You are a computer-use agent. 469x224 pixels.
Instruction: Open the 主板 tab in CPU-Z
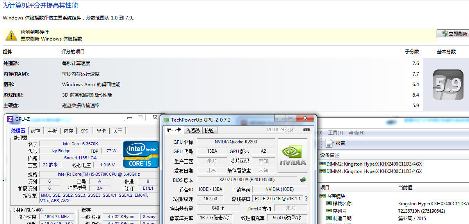click(x=52, y=131)
